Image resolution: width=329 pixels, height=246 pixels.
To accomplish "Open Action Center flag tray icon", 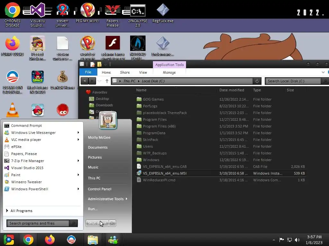I will tap(281, 240).
